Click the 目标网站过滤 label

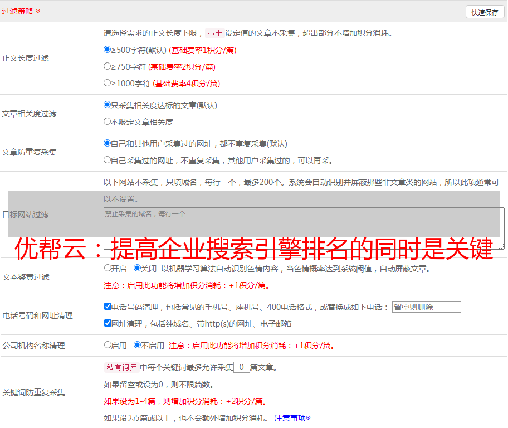(x=26, y=215)
